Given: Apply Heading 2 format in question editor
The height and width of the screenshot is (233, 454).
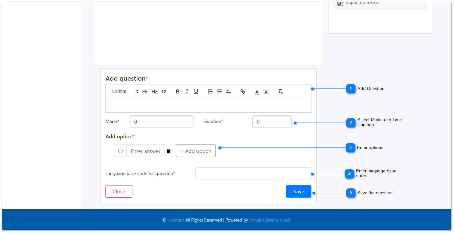Looking at the screenshot, I should coord(154,92).
